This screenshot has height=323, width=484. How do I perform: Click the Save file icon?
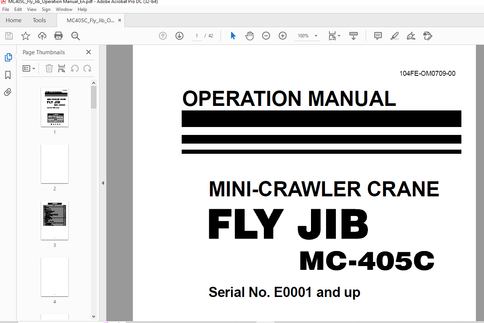click(x=9, y=36)
